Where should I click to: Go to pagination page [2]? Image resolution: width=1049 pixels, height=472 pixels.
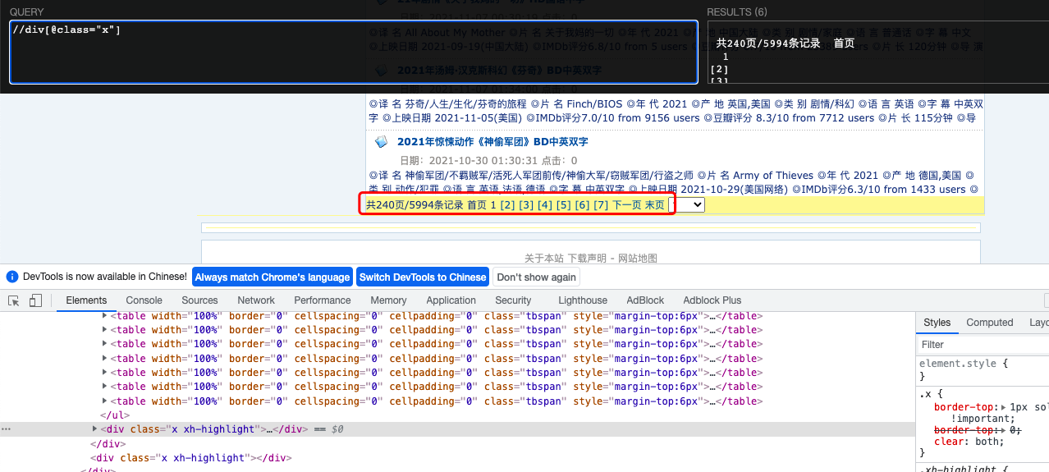tap(507, 205)
